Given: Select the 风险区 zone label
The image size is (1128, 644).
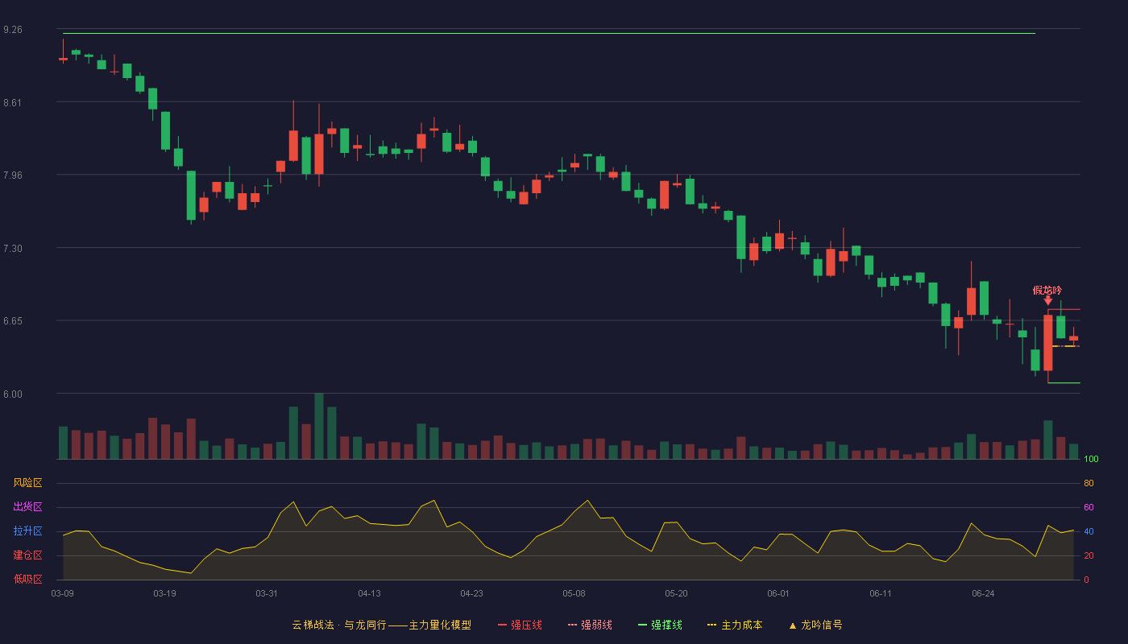Looking at the screenshot, I should tap(27, 483).
